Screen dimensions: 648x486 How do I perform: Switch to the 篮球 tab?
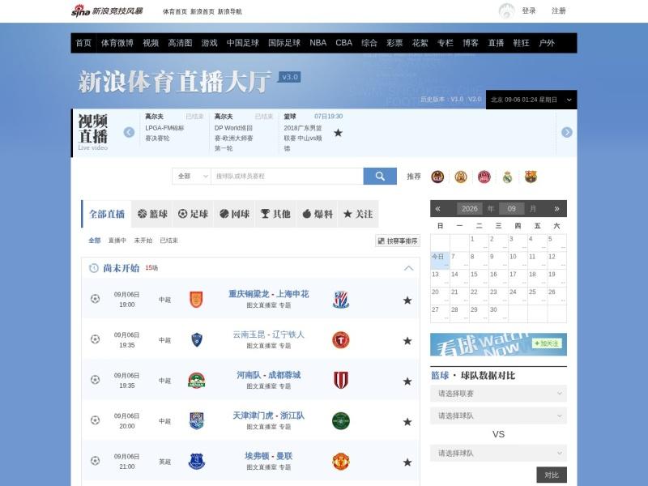pos(152,214)
